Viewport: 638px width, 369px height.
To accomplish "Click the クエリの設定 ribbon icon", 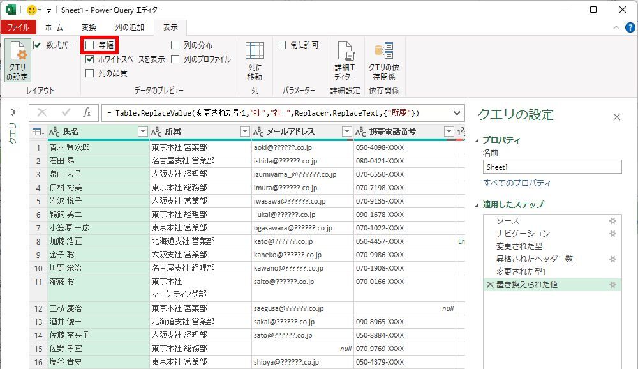I will 17,61.
